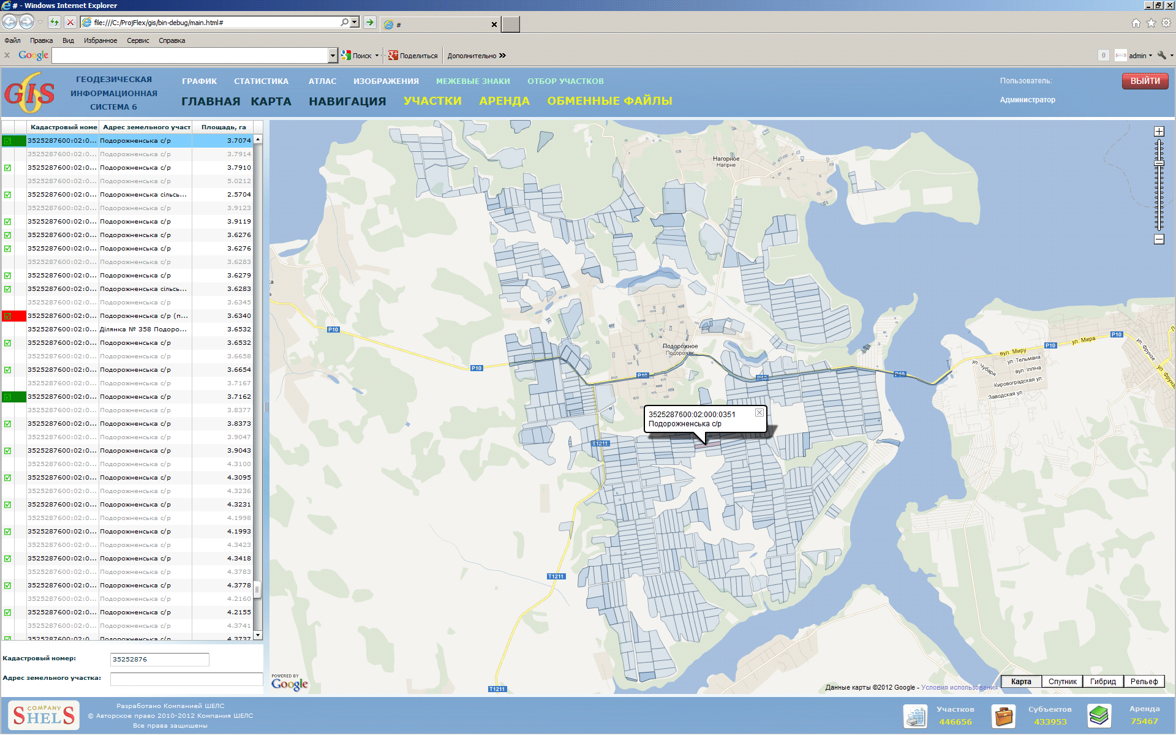Switch to the УЧАСТКИ navigation tab
Viewport: 1176px width, 735px height.
point(432,101)
